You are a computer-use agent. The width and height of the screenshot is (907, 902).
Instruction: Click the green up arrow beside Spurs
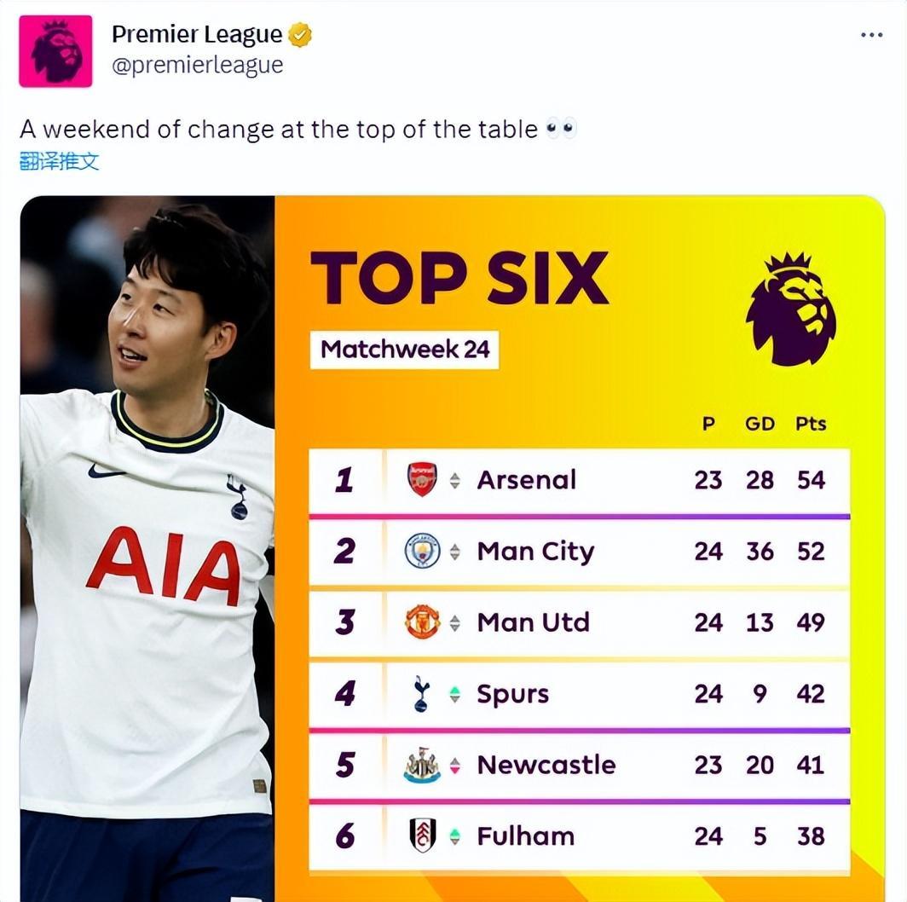455,695
